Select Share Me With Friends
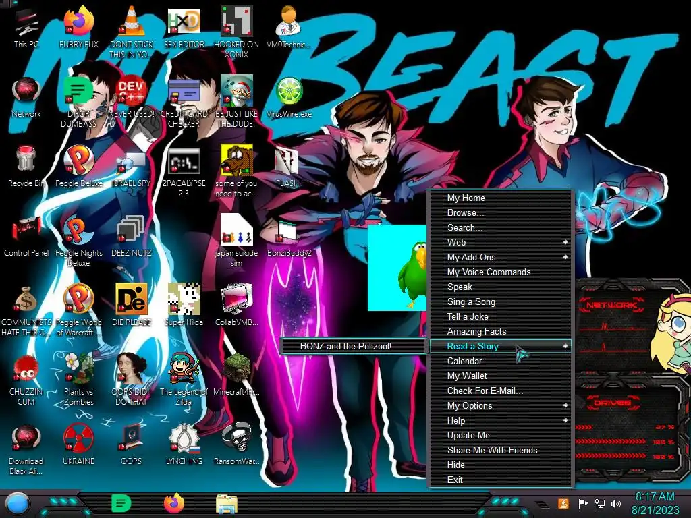This screenshot has height=518, width=691. coord(501,450)
